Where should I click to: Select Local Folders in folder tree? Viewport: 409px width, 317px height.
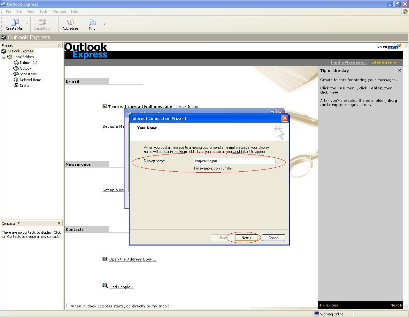pyautogui.click(x=24, y=57)
